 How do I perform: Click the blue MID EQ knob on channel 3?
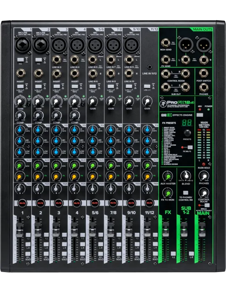[x=56, y=141]
